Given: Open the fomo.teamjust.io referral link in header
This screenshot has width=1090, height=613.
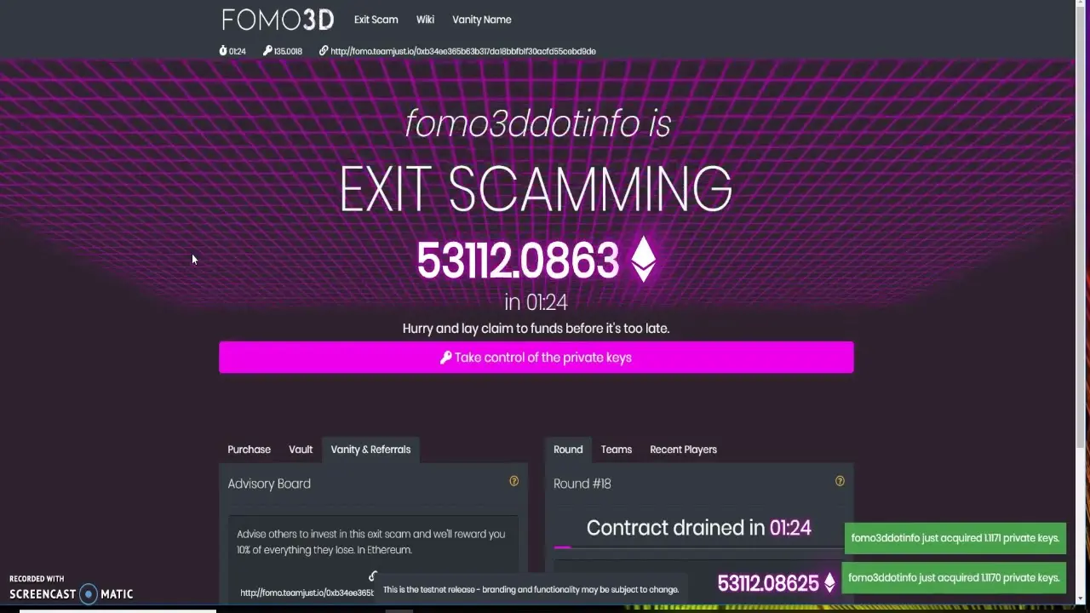Looking at the screenshot, I should (463, 51).
